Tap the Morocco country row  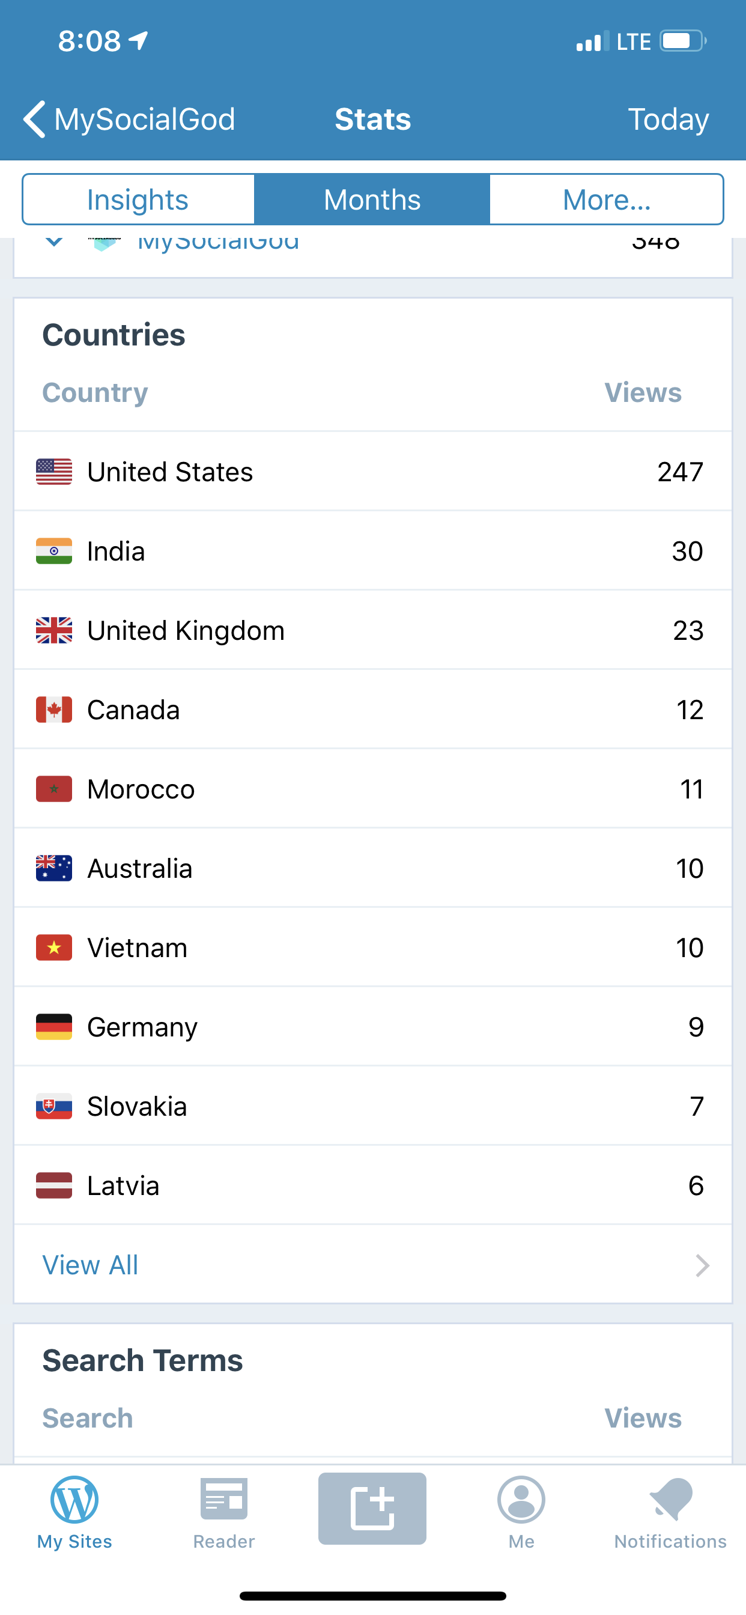point(372,789)
